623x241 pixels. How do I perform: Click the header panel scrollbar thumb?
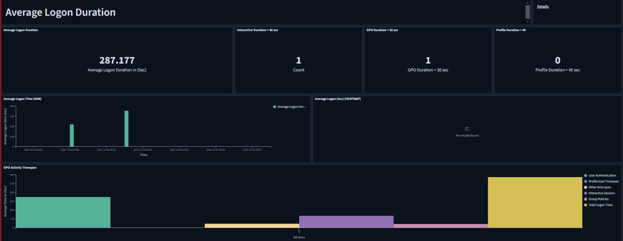528,12
